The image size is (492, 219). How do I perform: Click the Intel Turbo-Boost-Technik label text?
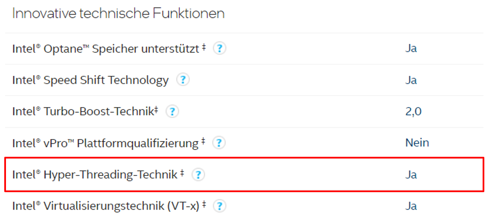point(83,112)
